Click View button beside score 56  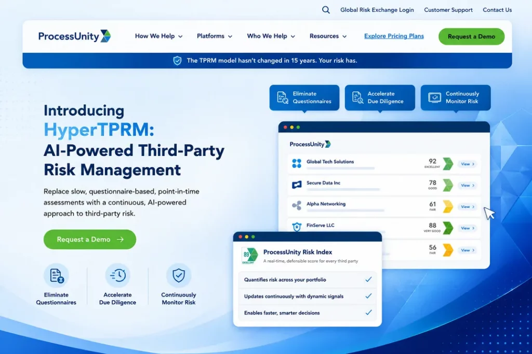[467, 250]
